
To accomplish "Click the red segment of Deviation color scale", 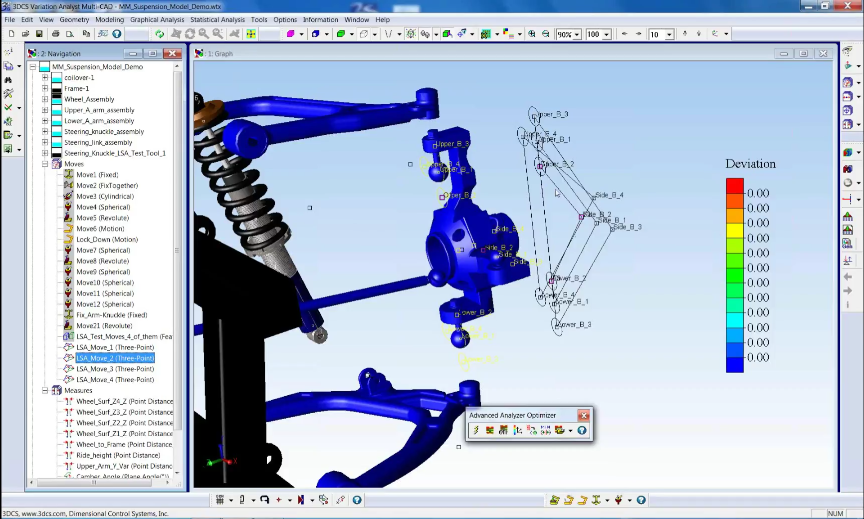I will pyautogui.click(x=734, y=186).
